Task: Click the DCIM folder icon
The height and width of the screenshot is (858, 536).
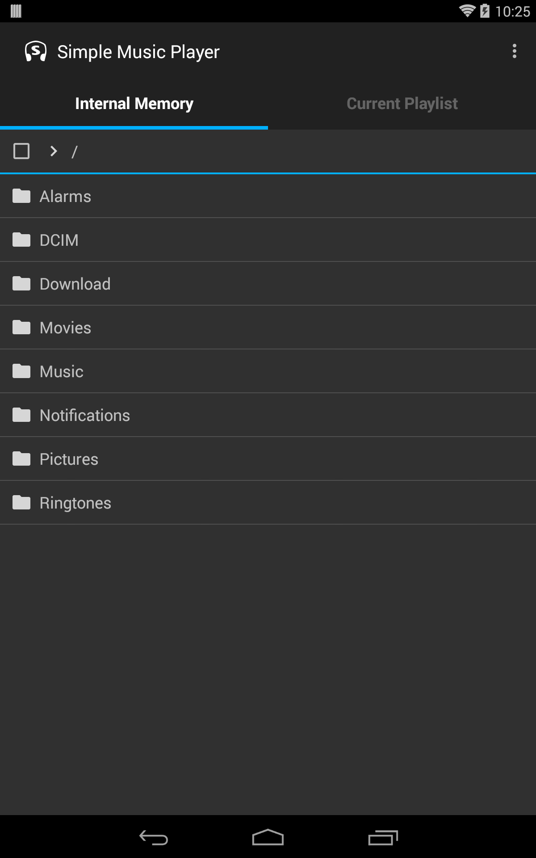Action: click(21, 240)
